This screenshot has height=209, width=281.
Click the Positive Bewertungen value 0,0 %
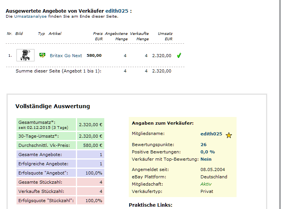tap(207, 152)
